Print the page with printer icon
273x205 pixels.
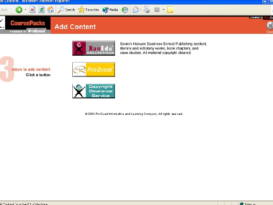pyautogui.click(x=147, y=10)
